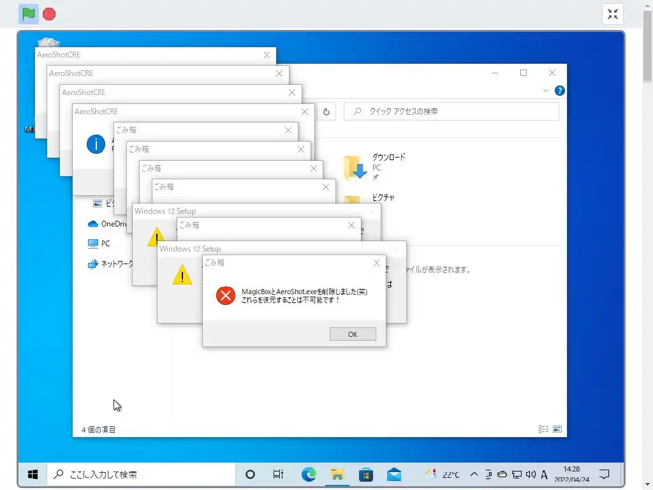Screen dimensions: 653x490
Task: Click the IME input mode A indicator
Action: [545, 475]
